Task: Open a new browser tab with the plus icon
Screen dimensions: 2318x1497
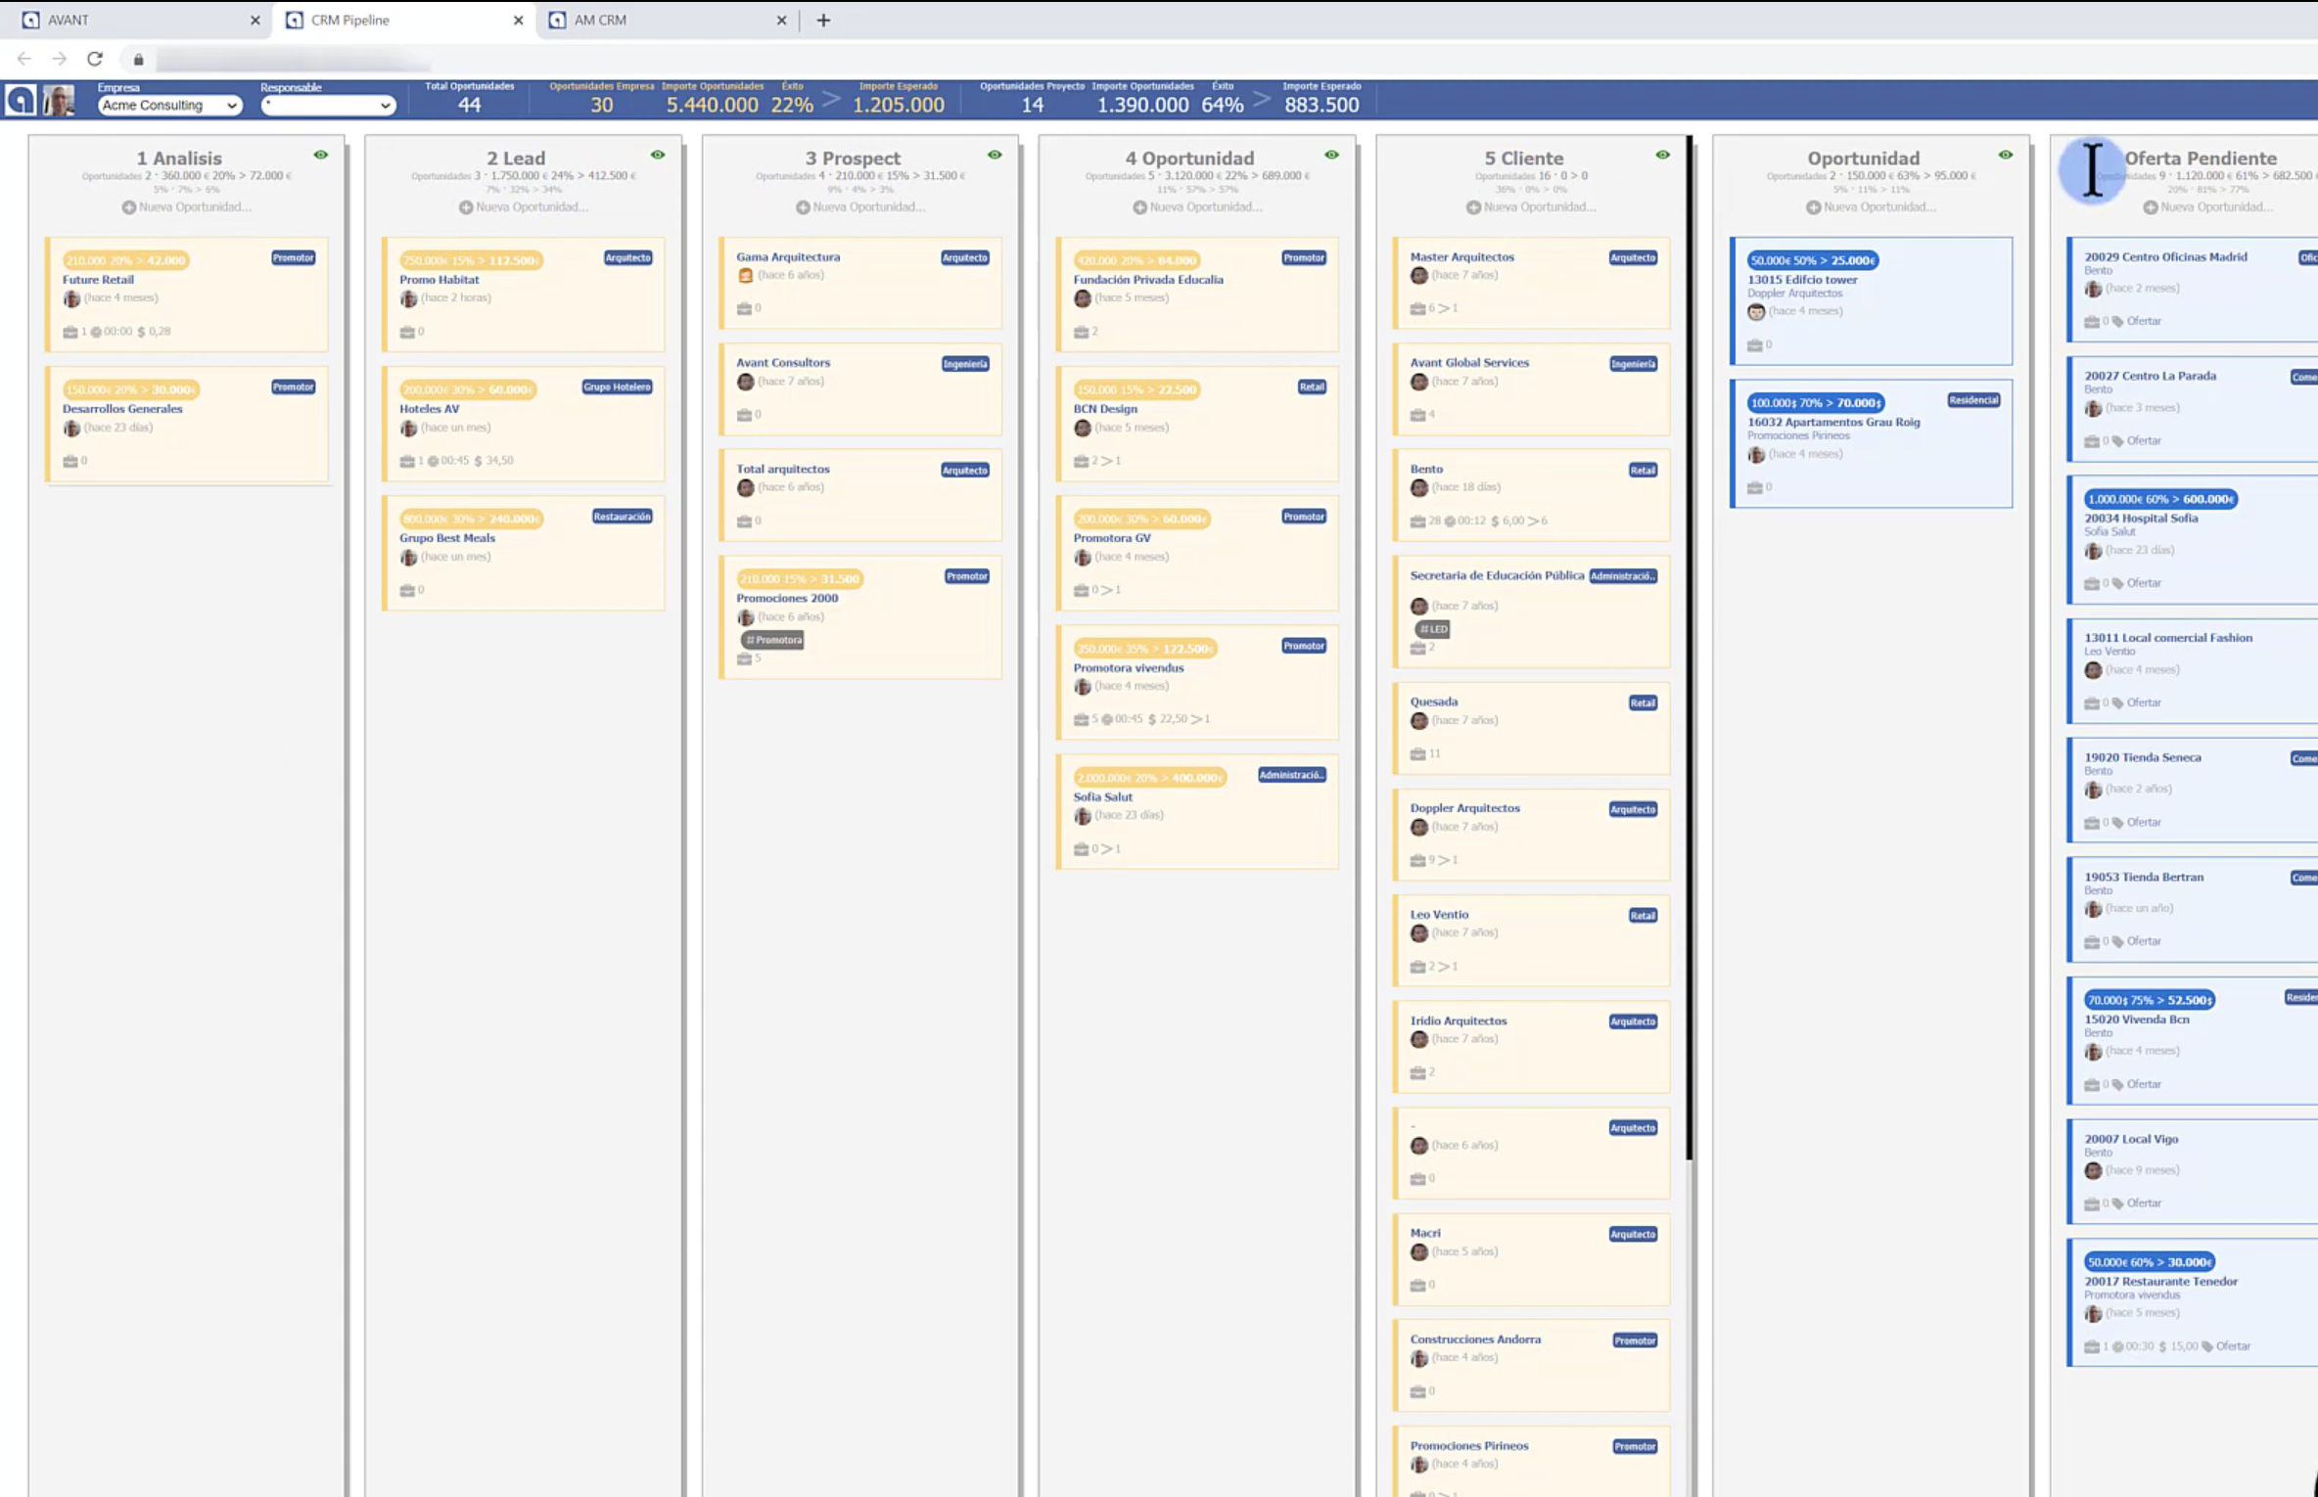Action: [823, 20]
